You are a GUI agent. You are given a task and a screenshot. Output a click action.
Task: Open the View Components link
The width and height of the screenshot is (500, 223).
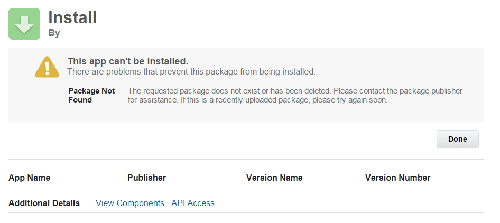130,203
